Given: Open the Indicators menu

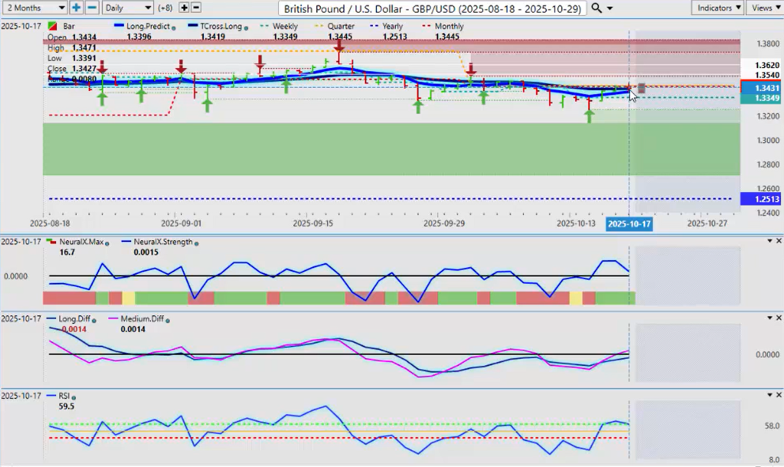Looking at the screenshot, I should tap(718, 7).
